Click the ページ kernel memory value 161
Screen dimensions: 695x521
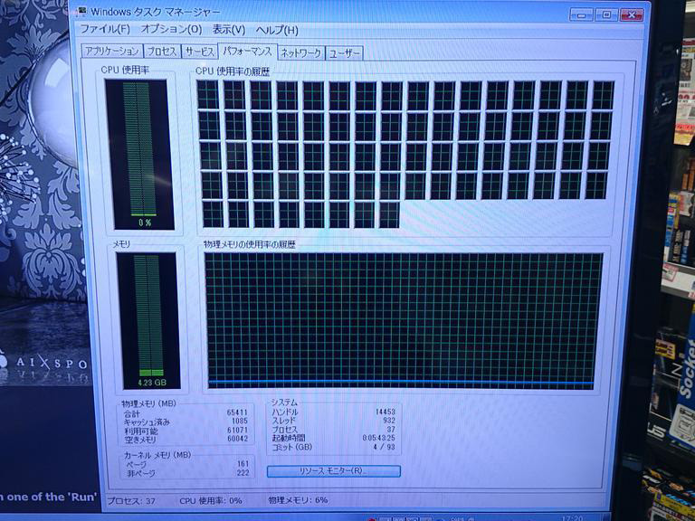point(243,464)
